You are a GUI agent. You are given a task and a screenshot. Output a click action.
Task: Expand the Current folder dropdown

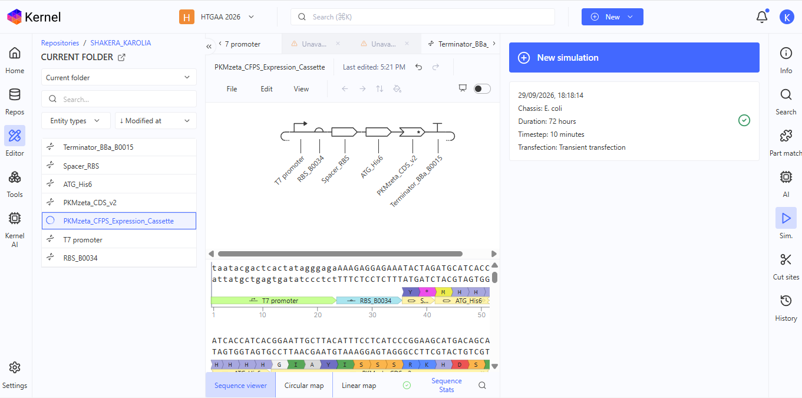119,77
